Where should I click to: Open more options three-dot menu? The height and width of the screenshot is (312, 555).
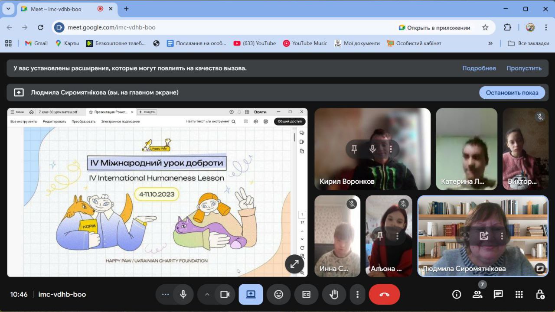pyautogui.click(x=357, y=295)
